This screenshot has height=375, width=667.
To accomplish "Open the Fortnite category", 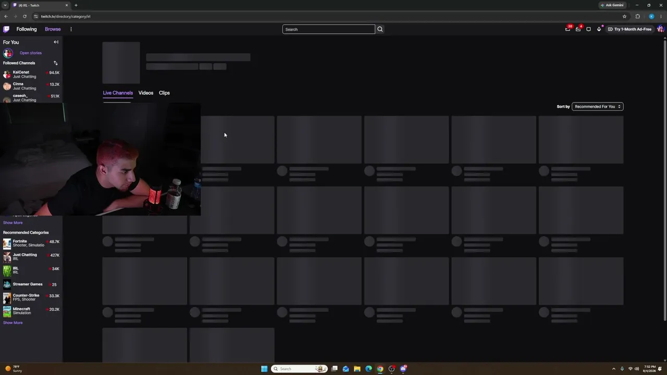I will pyautogui.click(x=31, y=243).
